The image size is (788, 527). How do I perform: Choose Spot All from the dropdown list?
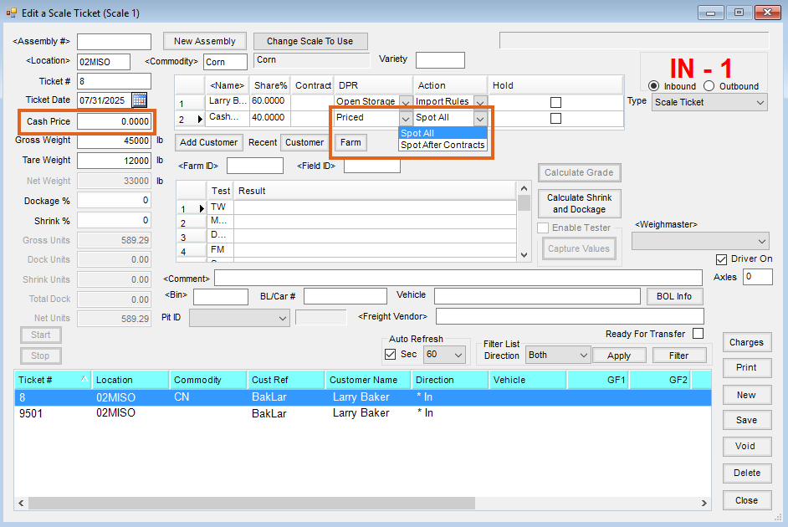443,133
